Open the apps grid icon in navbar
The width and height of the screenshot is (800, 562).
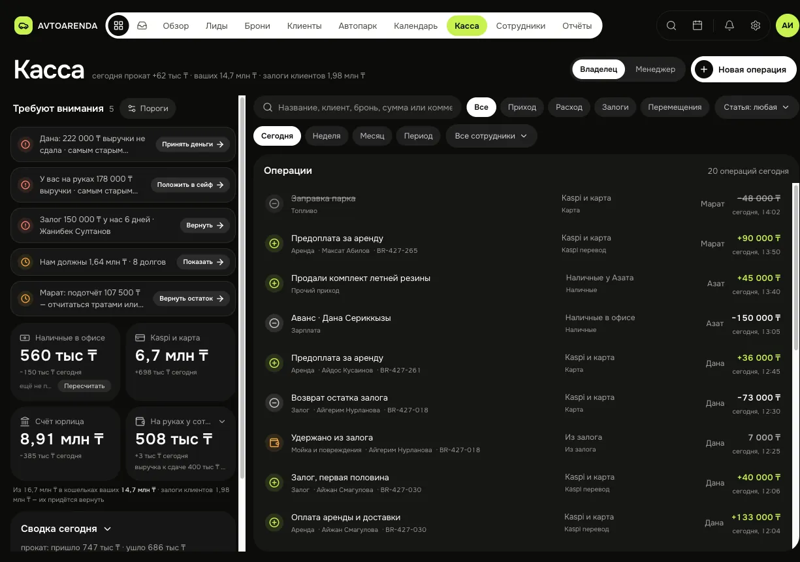pos(118,26)
